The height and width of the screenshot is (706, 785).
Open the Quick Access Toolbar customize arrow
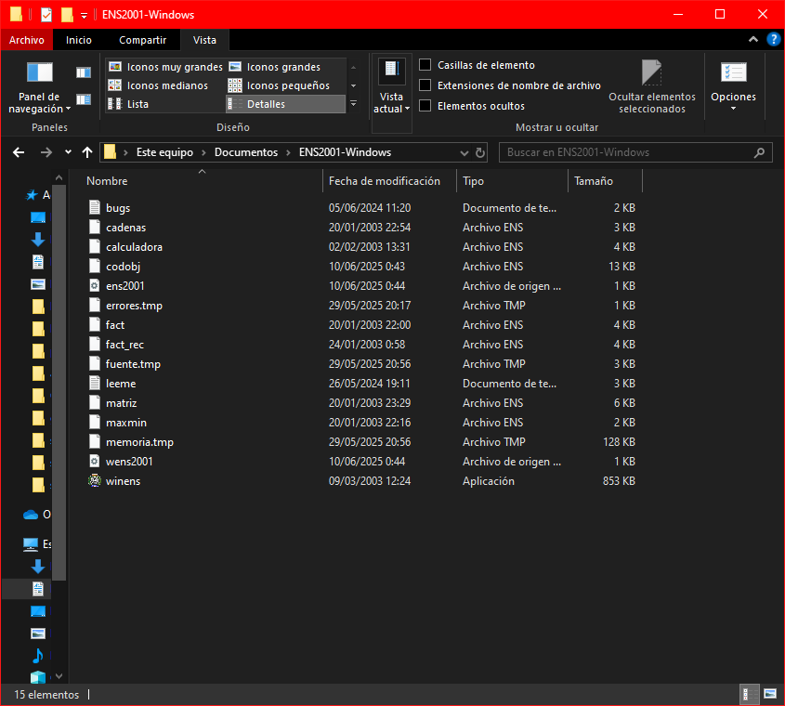(85, 16)
